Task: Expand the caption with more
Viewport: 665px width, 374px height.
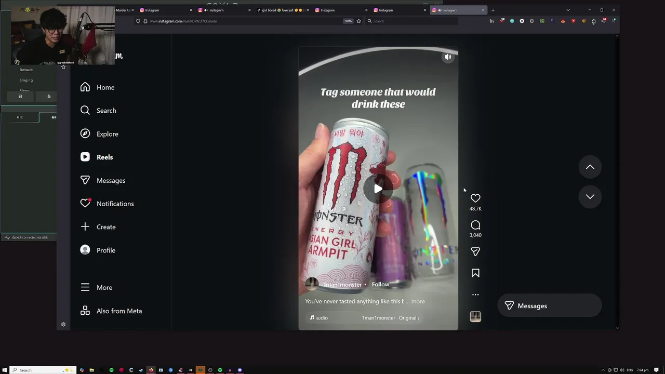Action: 418,301
